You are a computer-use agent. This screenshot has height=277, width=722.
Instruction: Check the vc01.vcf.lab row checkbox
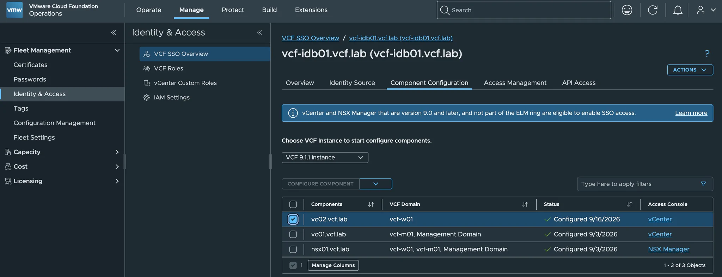tap(293, 234)
